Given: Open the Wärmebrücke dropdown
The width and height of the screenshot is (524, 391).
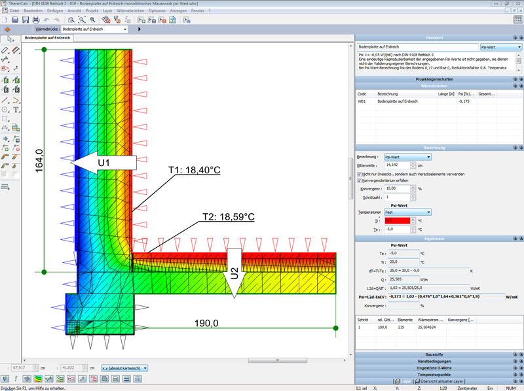Looking at the screenshot, I should [x=94, y=29].
